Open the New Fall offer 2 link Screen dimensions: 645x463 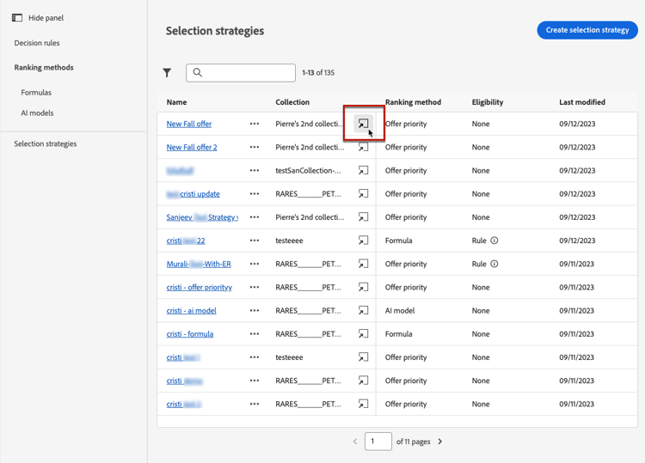[192, 148]
